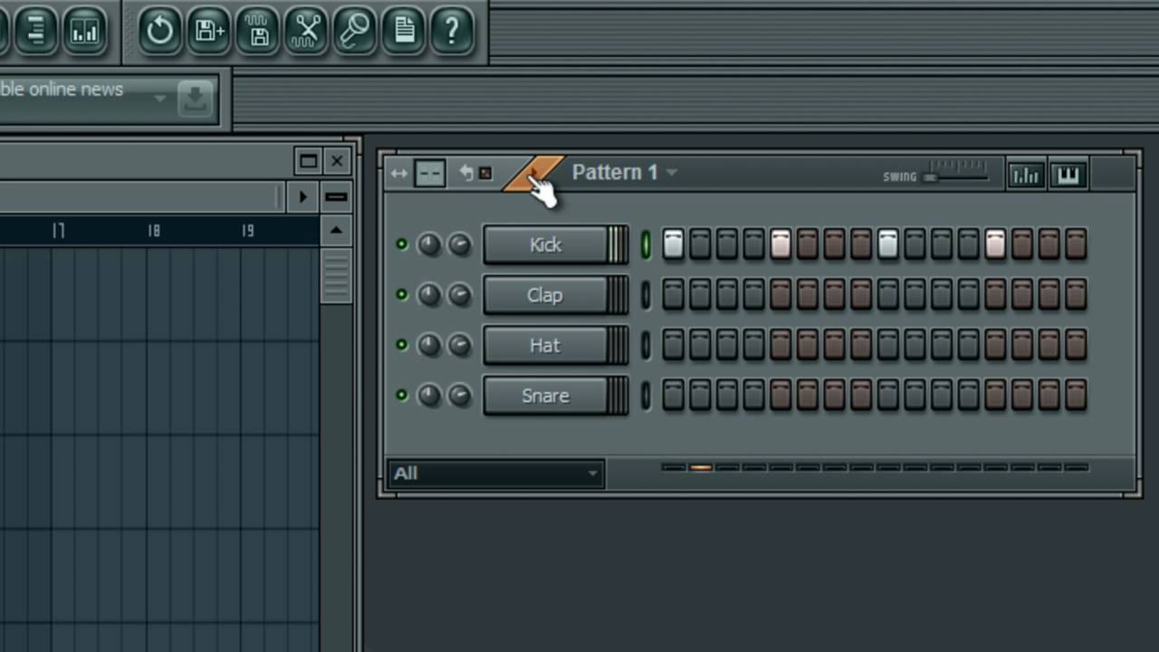Toggle the Hat channel selector light

tap(646, 345)
